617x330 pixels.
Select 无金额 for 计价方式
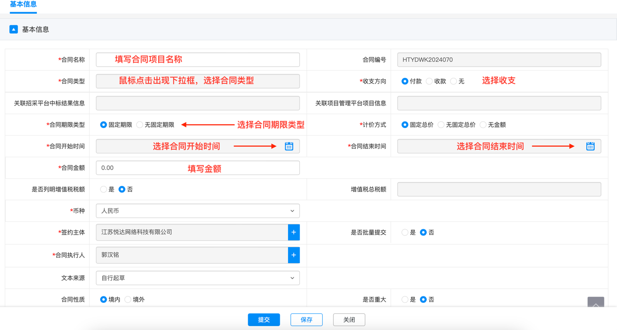483,124
